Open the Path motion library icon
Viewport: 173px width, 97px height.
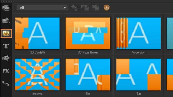click(x=6, y=84)
